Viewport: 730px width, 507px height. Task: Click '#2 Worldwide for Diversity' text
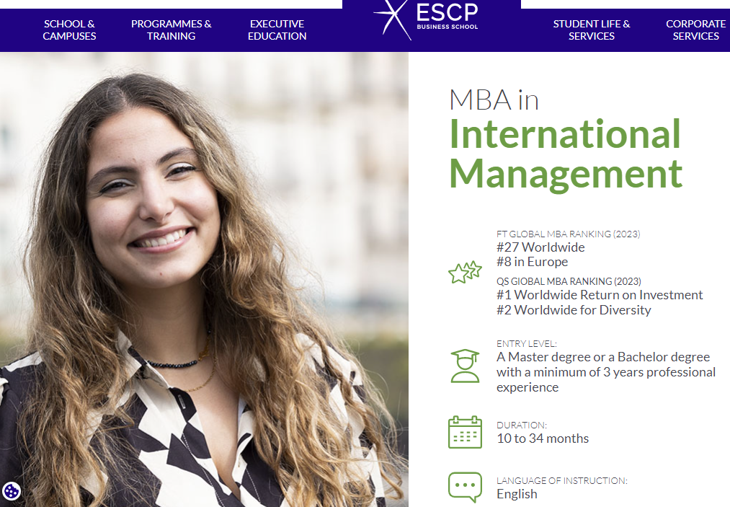pos(574,310)
